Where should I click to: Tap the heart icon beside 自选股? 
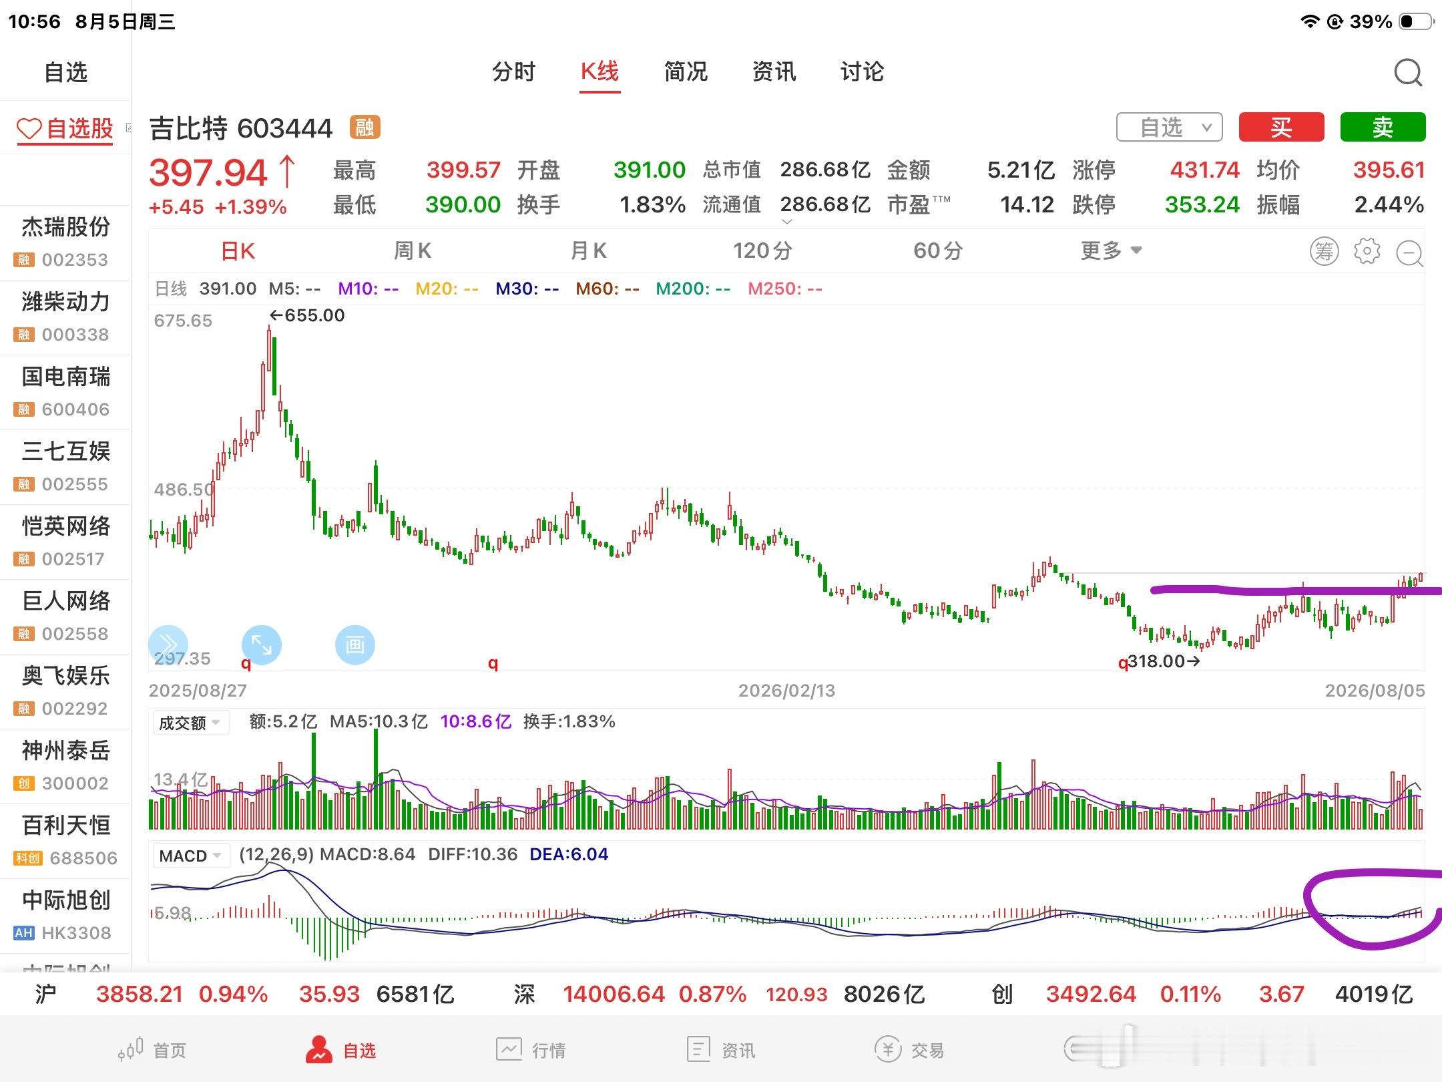(29, 128)
